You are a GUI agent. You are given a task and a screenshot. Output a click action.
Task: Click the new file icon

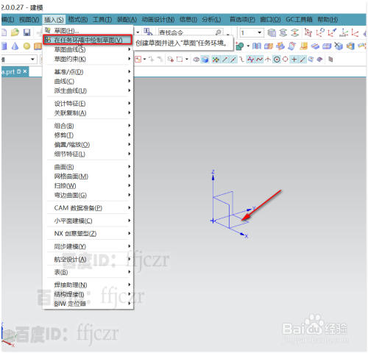click(4, 32)
